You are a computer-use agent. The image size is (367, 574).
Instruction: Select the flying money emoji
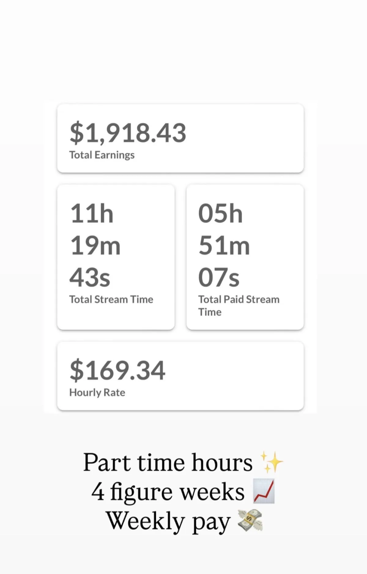tap(250, 520)
